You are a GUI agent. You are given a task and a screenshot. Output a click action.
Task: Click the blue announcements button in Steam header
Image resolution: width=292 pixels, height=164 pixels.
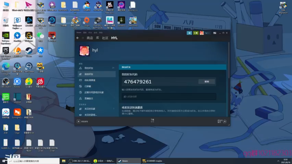189,33
